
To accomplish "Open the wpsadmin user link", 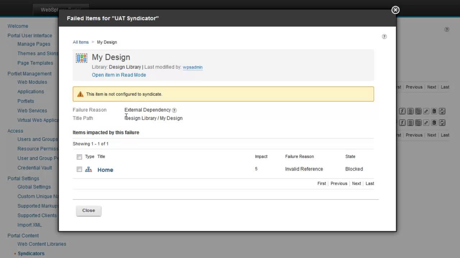I will click(x=193, y=67).
